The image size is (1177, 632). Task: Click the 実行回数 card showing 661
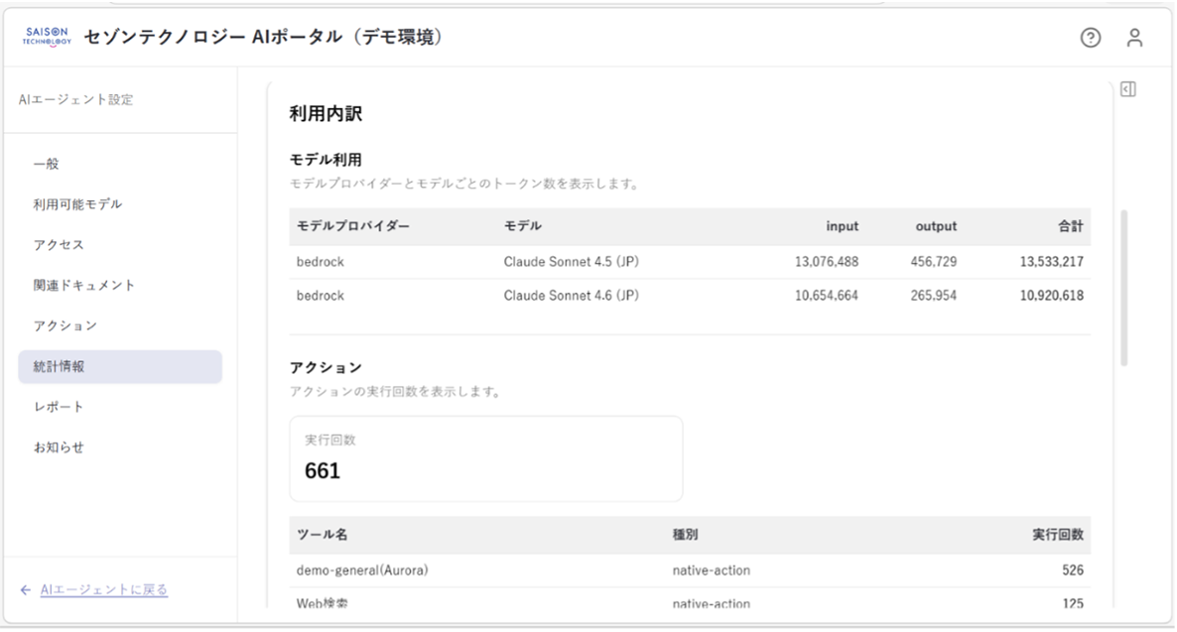[486, 458]
